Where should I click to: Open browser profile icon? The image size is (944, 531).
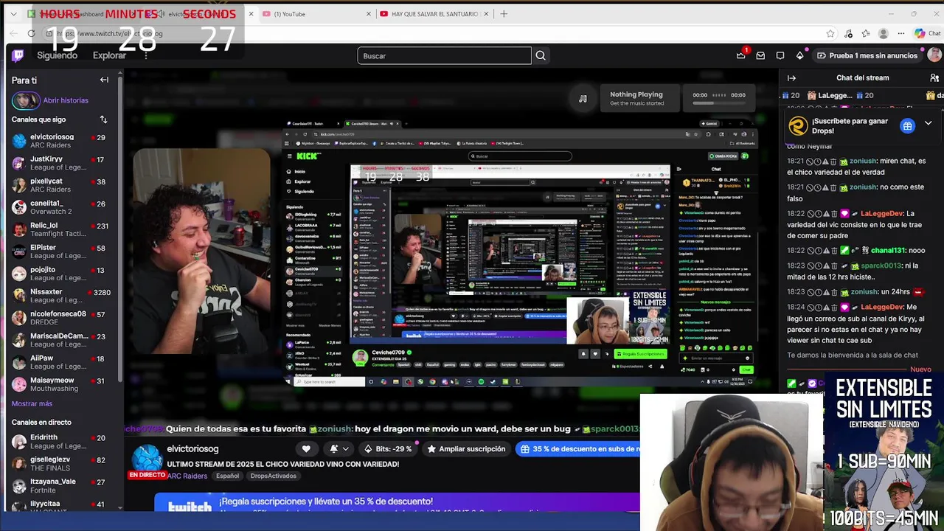(884, 33)
